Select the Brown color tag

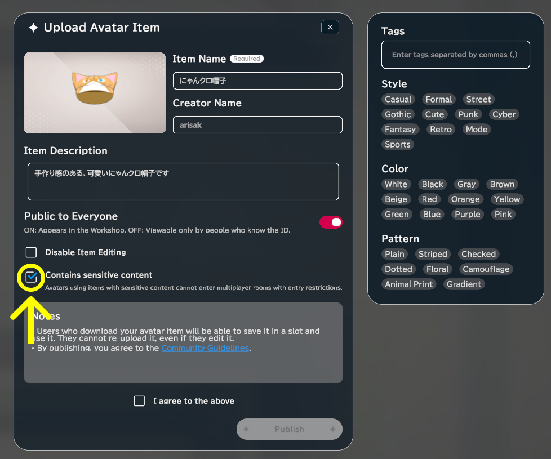pyautogui.click(x=502, y=184)
